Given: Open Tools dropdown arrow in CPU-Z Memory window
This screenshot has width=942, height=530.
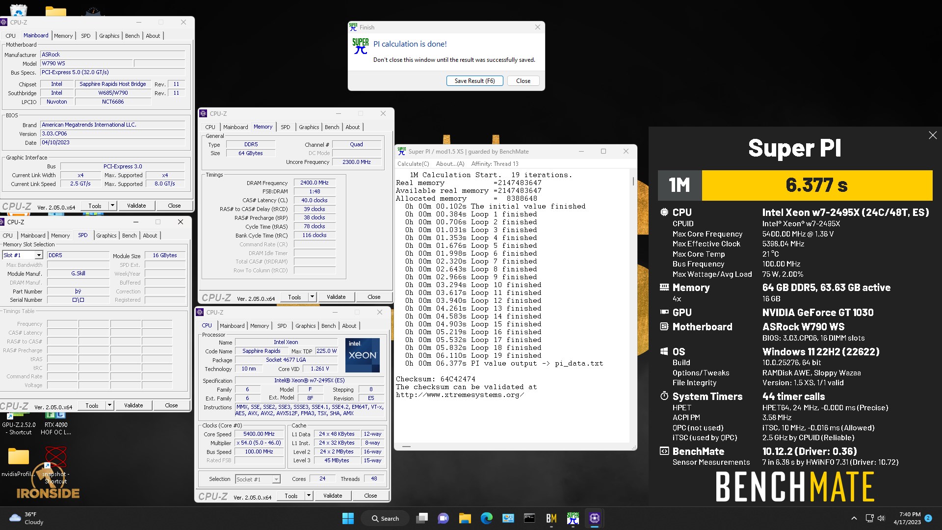Looking at the screenshot, I should click(x=312, y=297).
